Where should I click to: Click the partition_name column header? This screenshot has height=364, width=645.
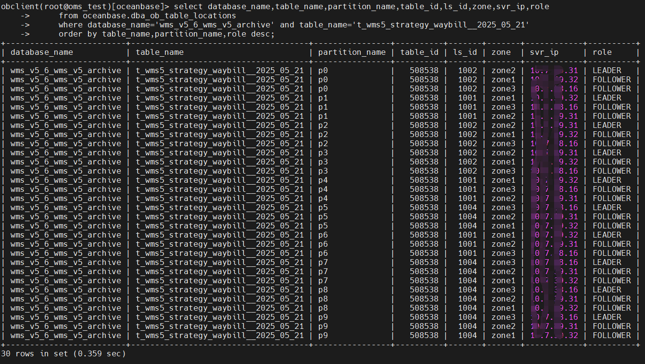point(352,52)
